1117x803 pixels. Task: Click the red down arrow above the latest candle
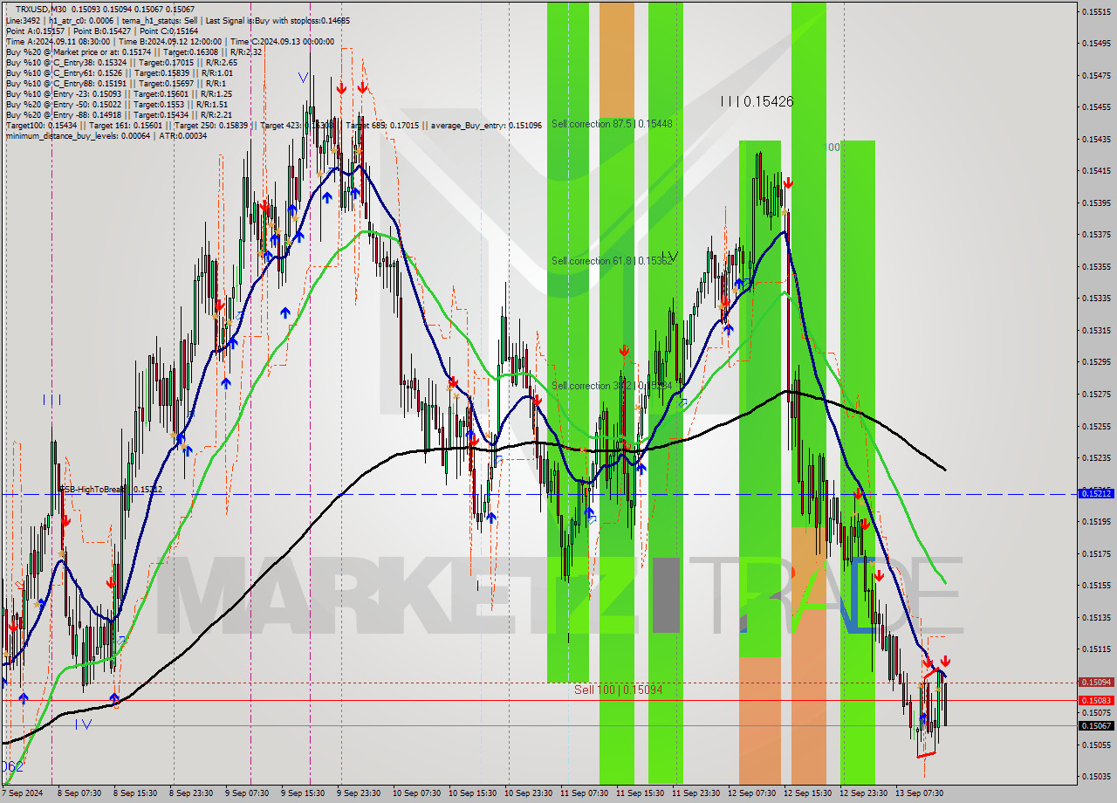click(945, 661)
